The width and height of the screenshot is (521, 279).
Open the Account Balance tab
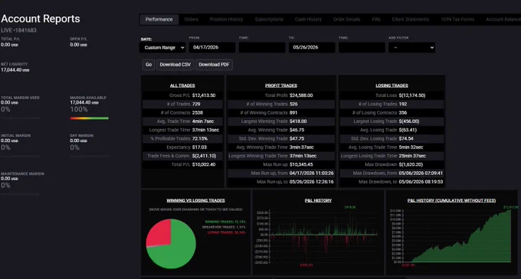(503, 20)
